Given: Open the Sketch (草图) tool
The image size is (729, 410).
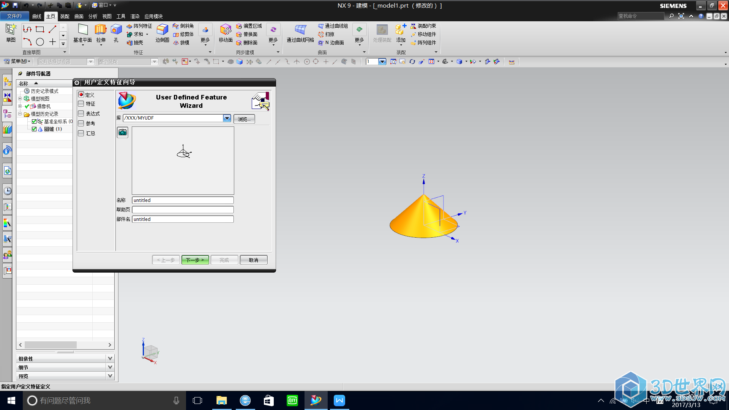Looking at the screenshot, I should click(x=11, y=33).
